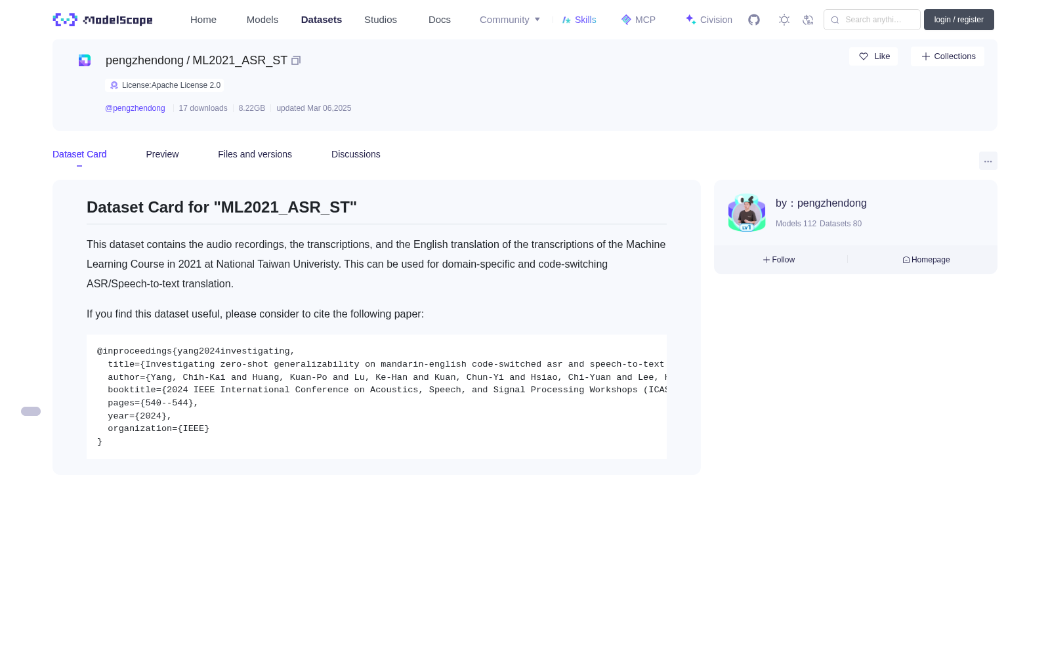Follow the author pengzhendong
This screenshot has height=656, width=1050.
point(779,260)
